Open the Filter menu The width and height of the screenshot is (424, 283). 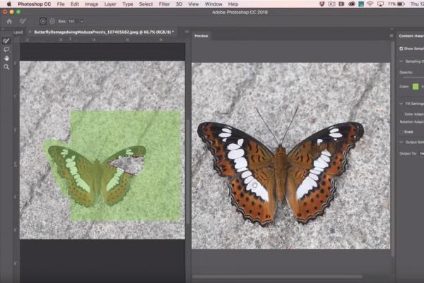click(x=164, y=4)
